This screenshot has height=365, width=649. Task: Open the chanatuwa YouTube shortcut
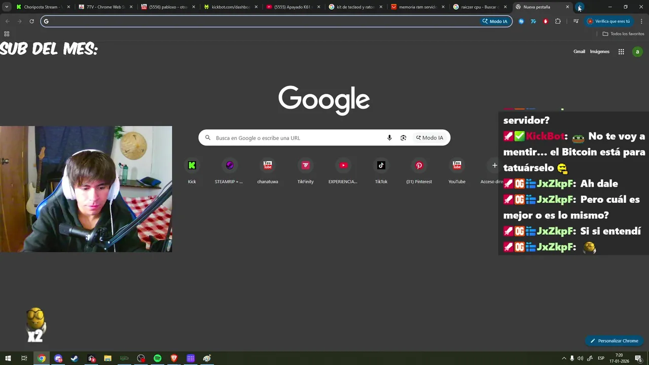(x=268, y=171)
